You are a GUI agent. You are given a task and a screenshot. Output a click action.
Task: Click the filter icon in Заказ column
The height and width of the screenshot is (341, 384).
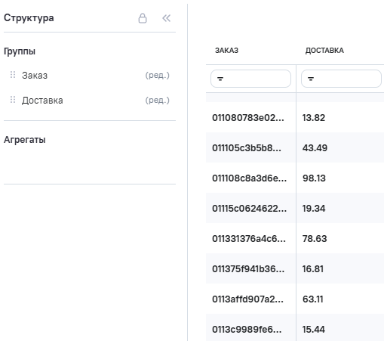(220, 79)
